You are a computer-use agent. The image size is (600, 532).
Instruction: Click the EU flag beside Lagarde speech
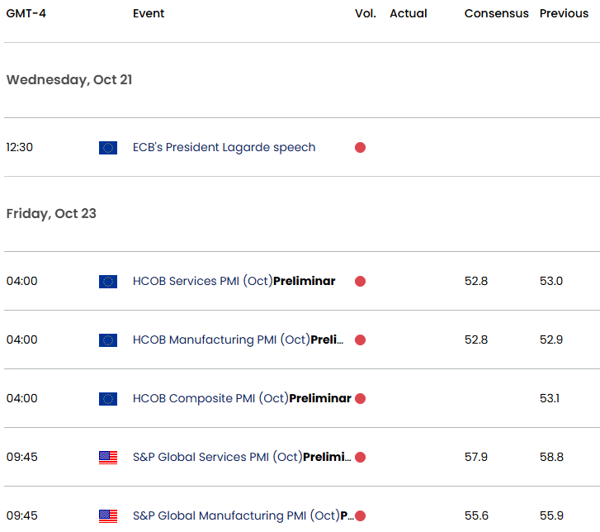point(108,148)
